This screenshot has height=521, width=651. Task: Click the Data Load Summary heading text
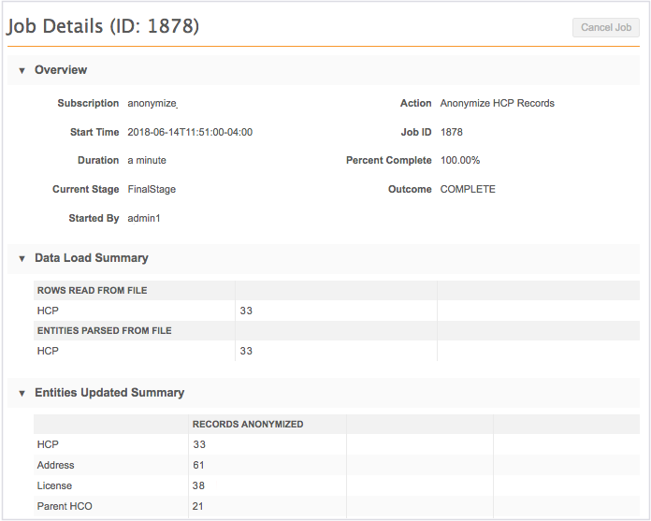91,258
